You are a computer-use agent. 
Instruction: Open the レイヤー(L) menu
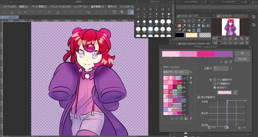80,6
